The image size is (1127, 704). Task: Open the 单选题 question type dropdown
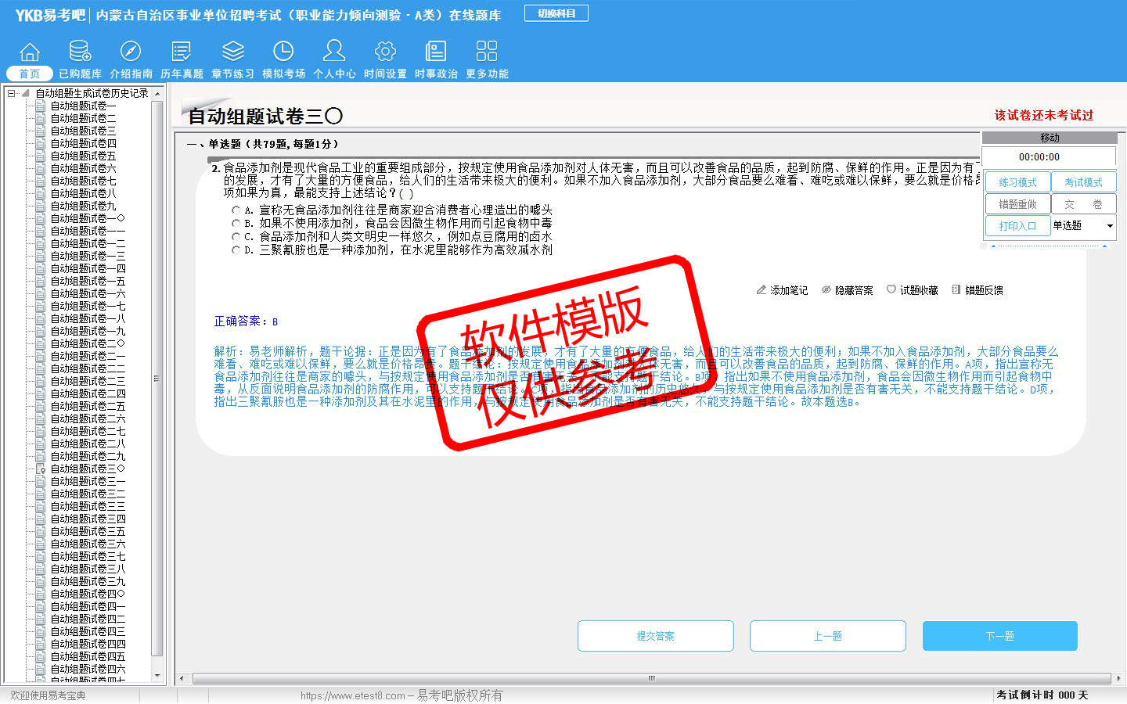[1109, 226]
